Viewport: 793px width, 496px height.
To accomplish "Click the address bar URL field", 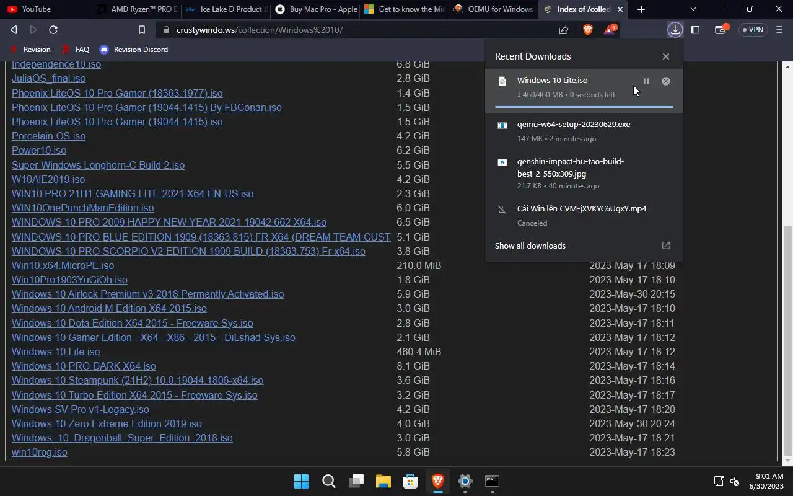I will [356, 30].
